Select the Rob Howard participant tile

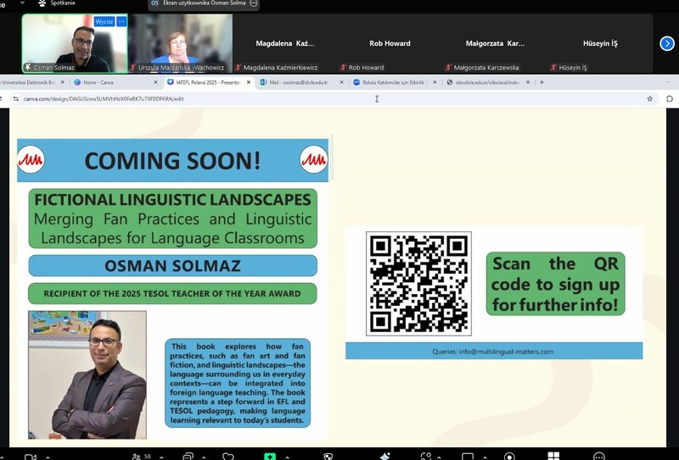(x=390, y=43)
